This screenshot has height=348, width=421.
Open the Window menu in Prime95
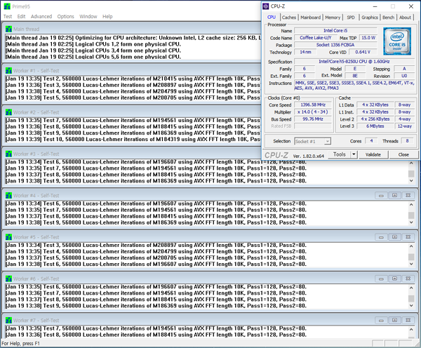coord(88,16)
